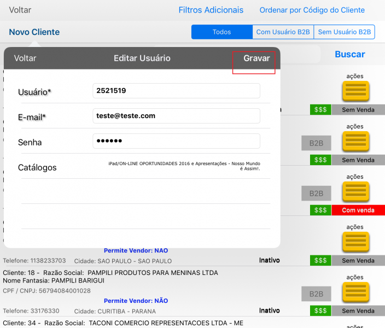Screen dimensions: 385x328
Task: Switch to Sem Usuário B2B segment
Action: 345,32
